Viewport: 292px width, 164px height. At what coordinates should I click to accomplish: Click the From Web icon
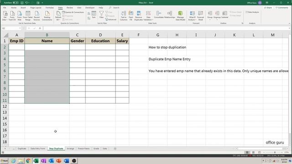point(19,15)
